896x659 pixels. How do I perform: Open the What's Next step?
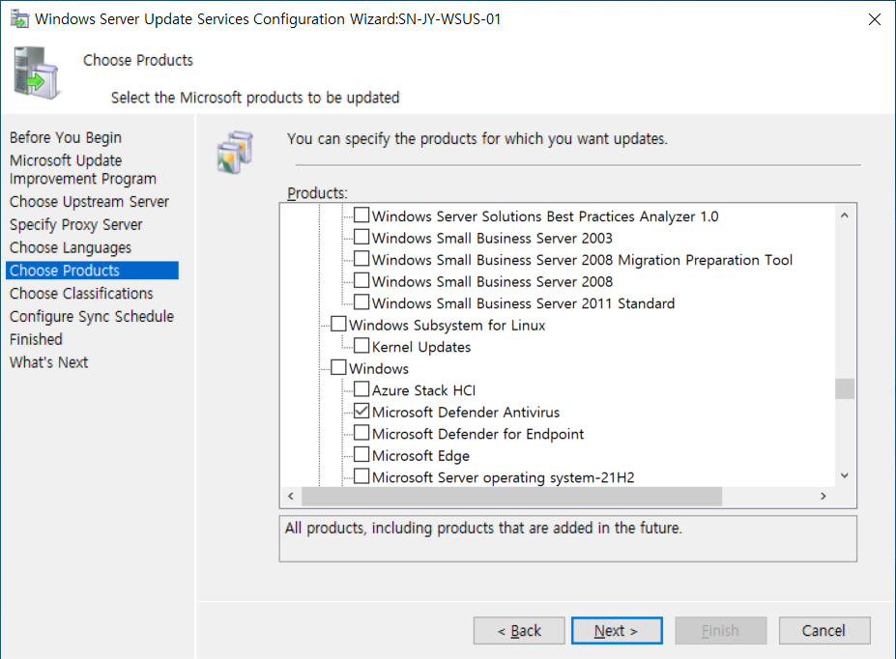(48, 362)
